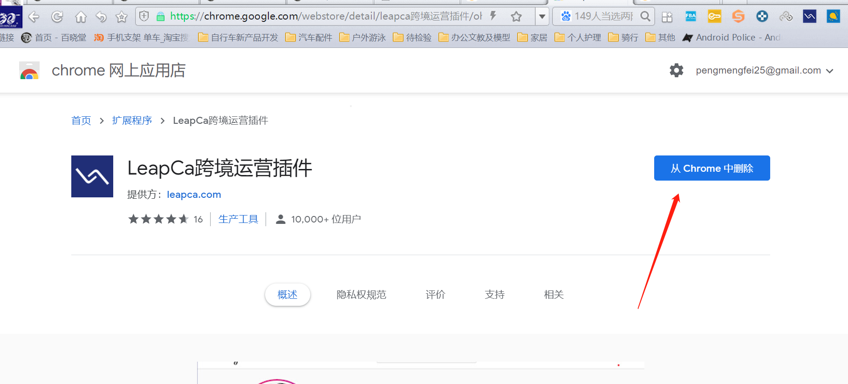Open the FBA extension icon
The image size is (848, 384).
(691, 17)
